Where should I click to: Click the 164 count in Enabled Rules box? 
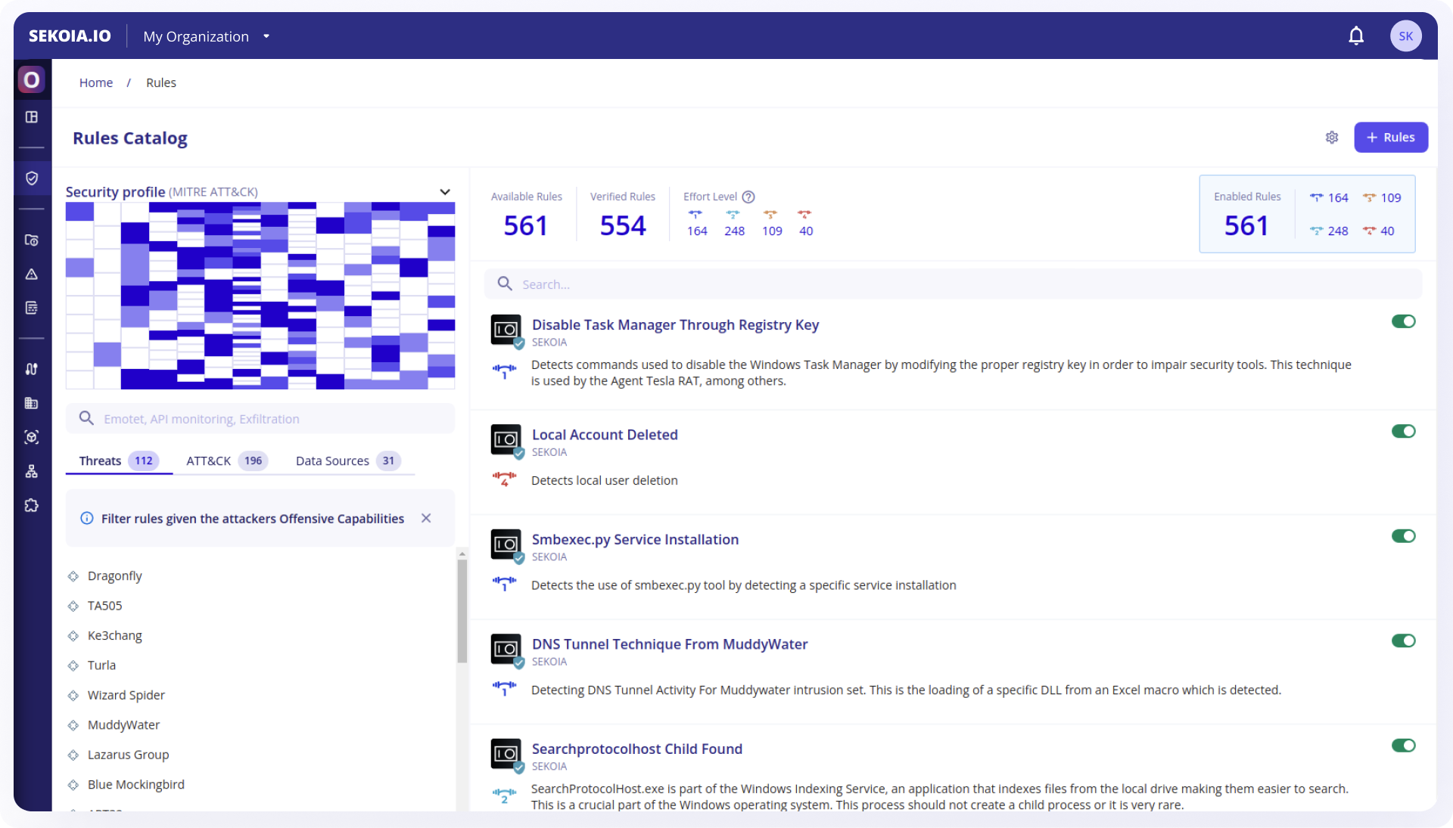pos(1337,197)
